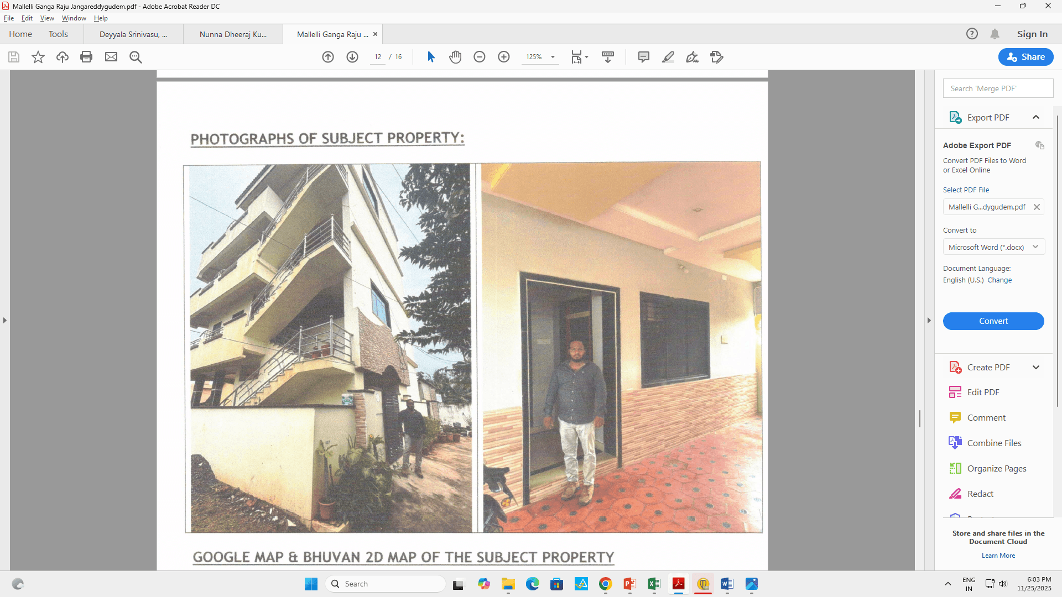Collapse the right tools pane arrow
This screenshot has width=1062, height=597.
click(x=929, y=321)
